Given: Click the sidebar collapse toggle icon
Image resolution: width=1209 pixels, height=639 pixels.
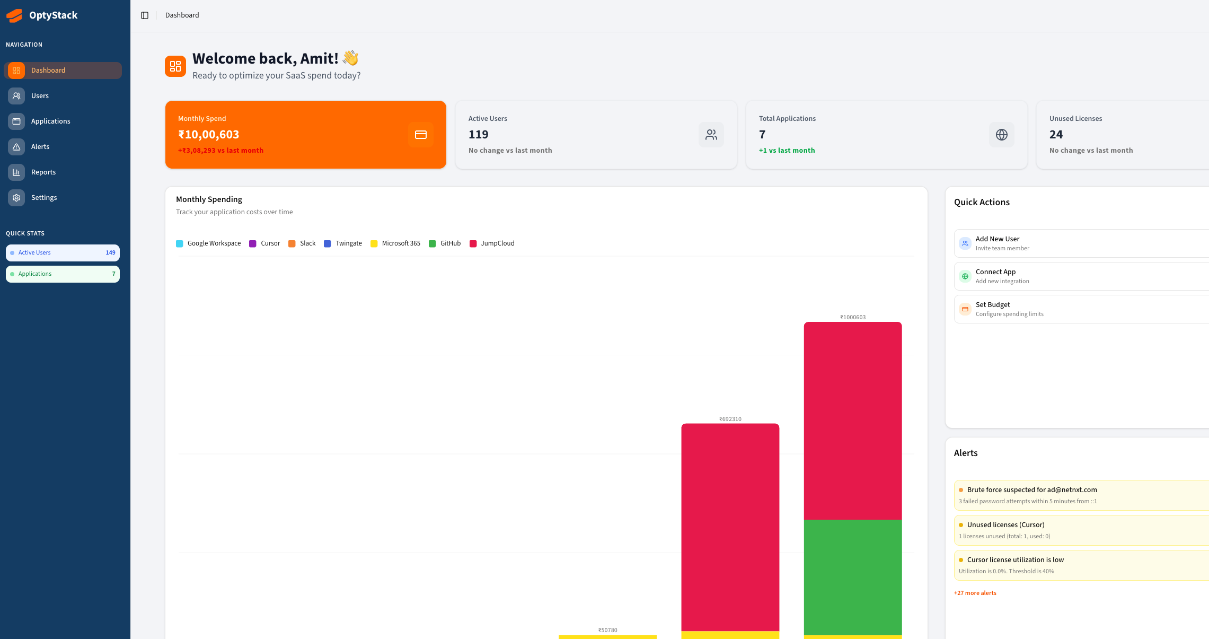Looking at the screenshot, I should click(x=145, y=15).
